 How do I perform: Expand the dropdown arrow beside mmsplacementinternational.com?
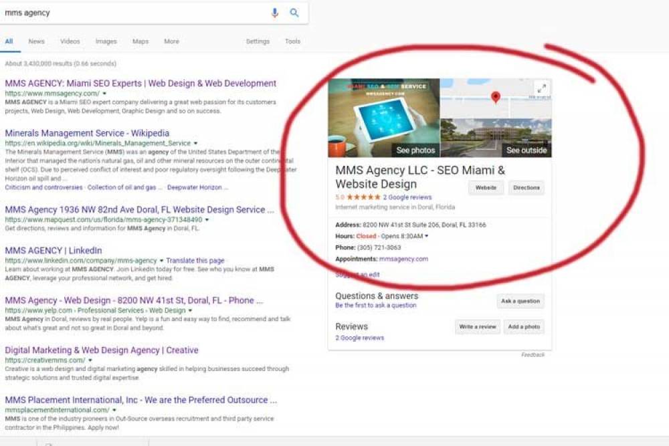[x=114, y=410]
